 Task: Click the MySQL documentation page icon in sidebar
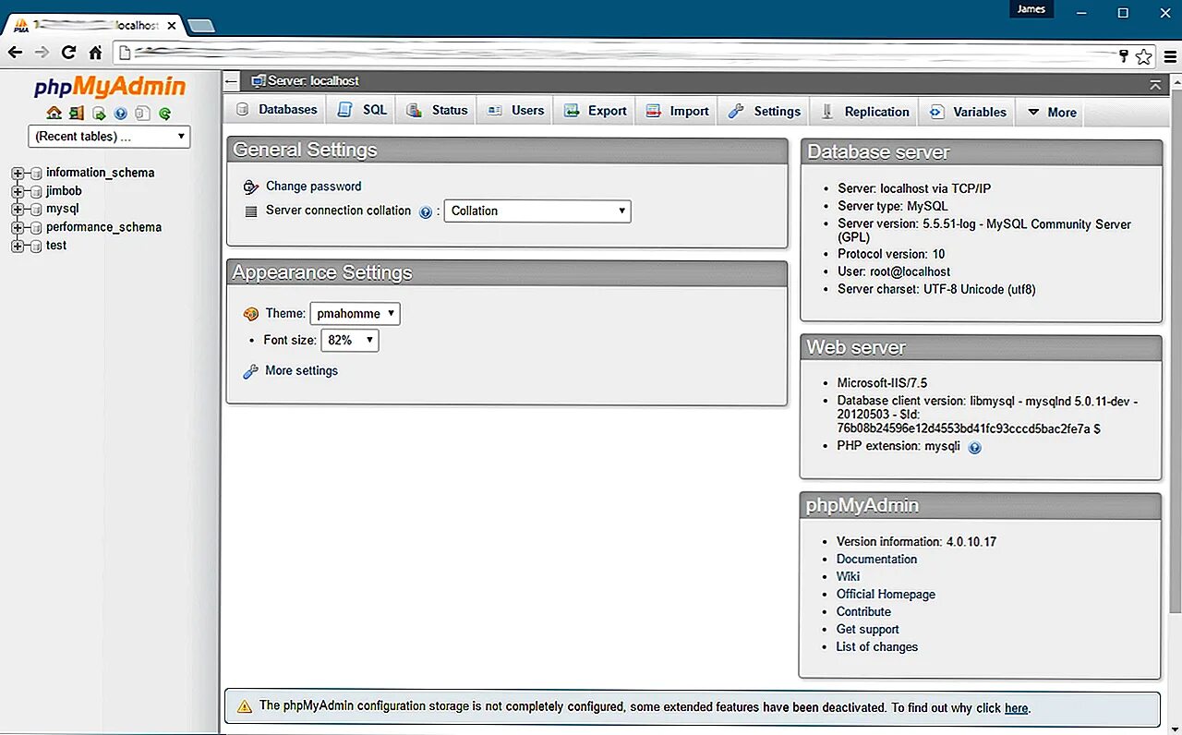[142, 114]
